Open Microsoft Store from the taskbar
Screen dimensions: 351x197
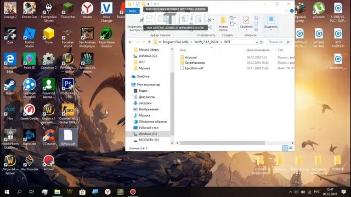82,192
